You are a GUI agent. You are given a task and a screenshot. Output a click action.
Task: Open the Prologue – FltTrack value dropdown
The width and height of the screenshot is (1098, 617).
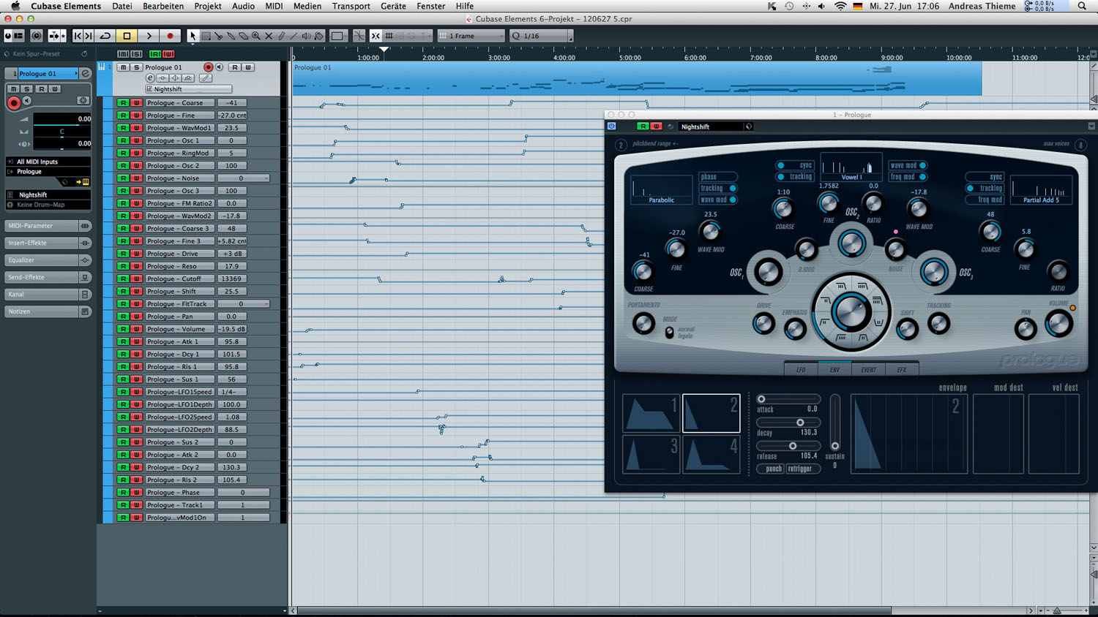244,304
